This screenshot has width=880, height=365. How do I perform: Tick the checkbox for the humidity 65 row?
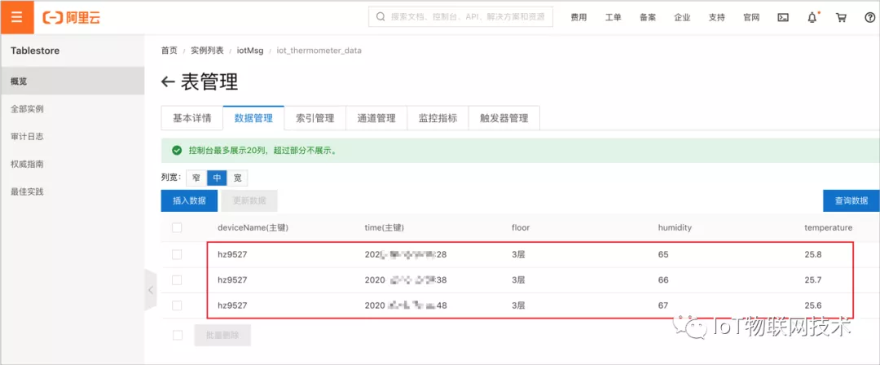pyautogui.click(x=177, y=254)
